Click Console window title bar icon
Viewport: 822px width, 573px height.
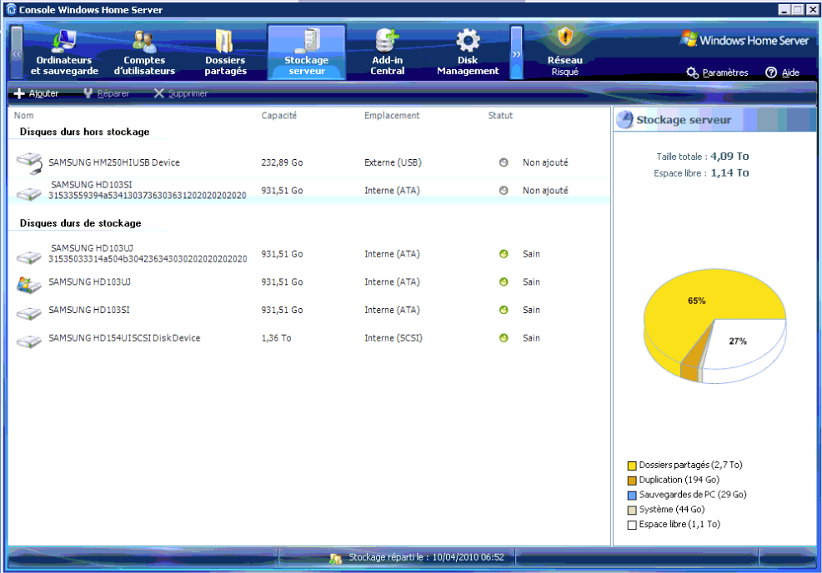[11, 9]
